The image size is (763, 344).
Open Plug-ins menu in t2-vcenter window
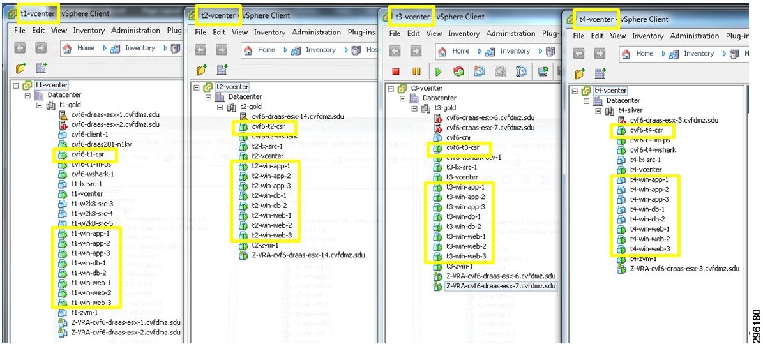click(361, 32)
